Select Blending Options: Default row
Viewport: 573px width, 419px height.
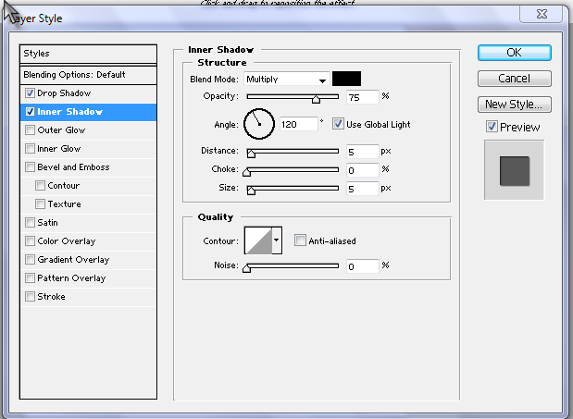89,75
